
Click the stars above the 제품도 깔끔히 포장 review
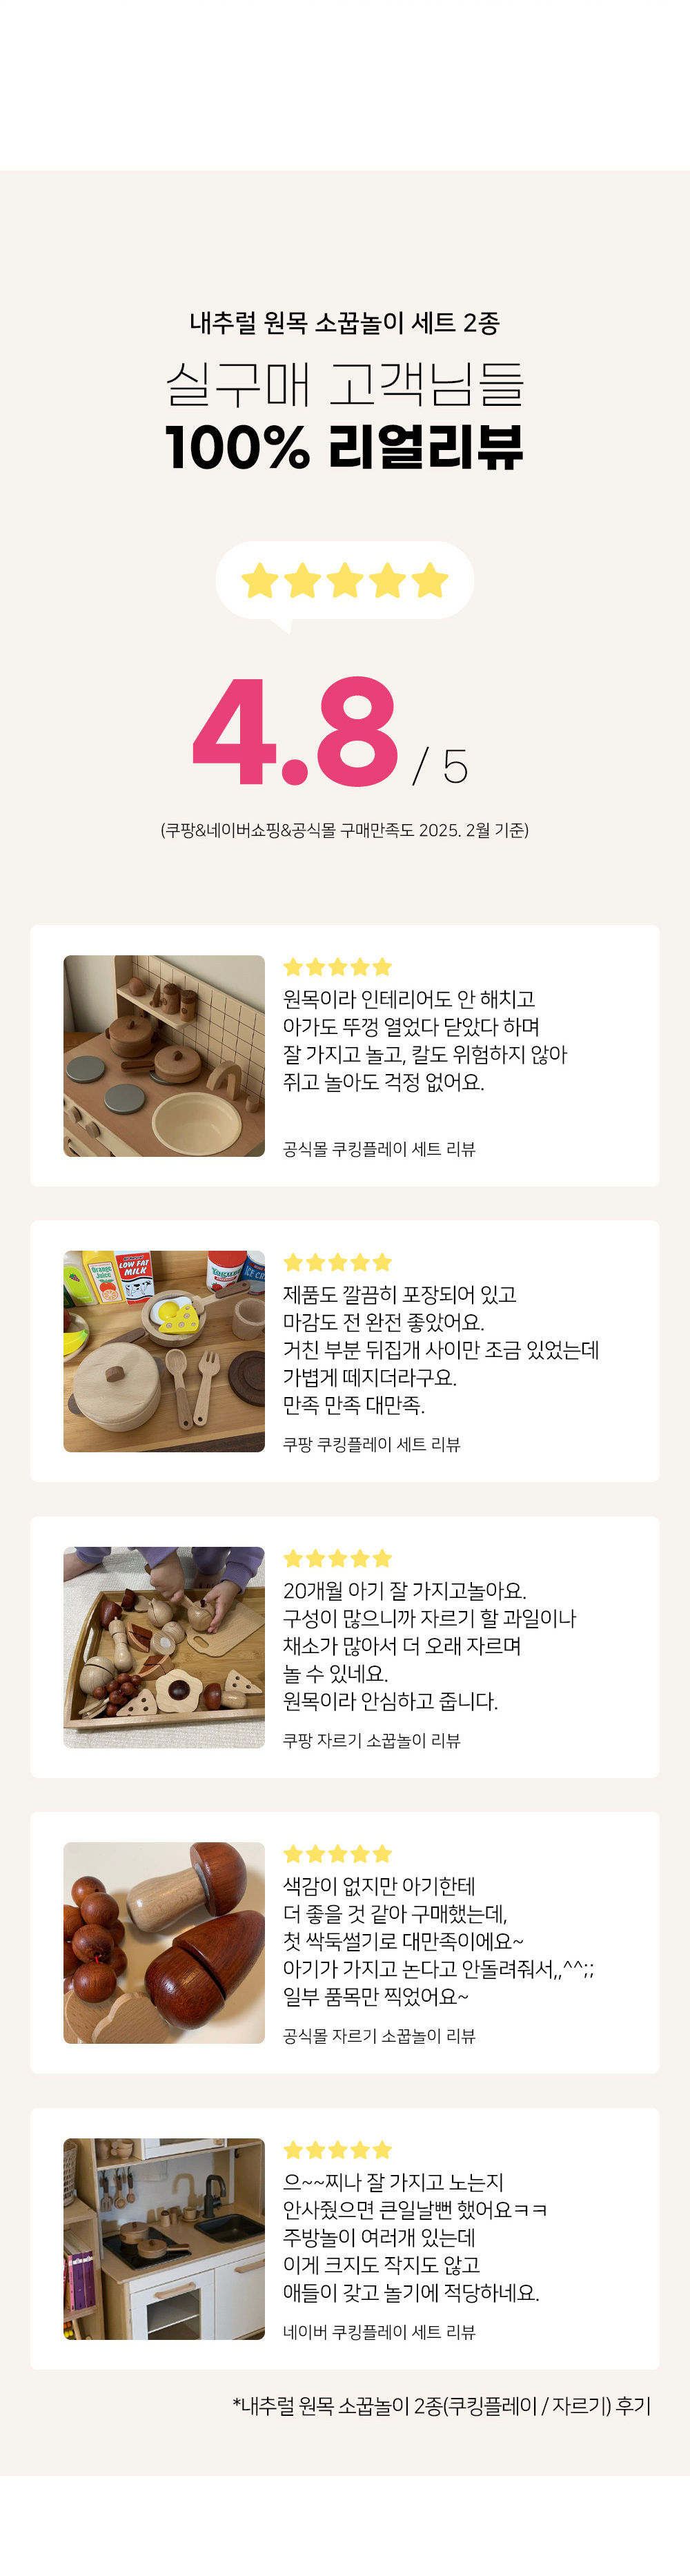(337, 1262)
